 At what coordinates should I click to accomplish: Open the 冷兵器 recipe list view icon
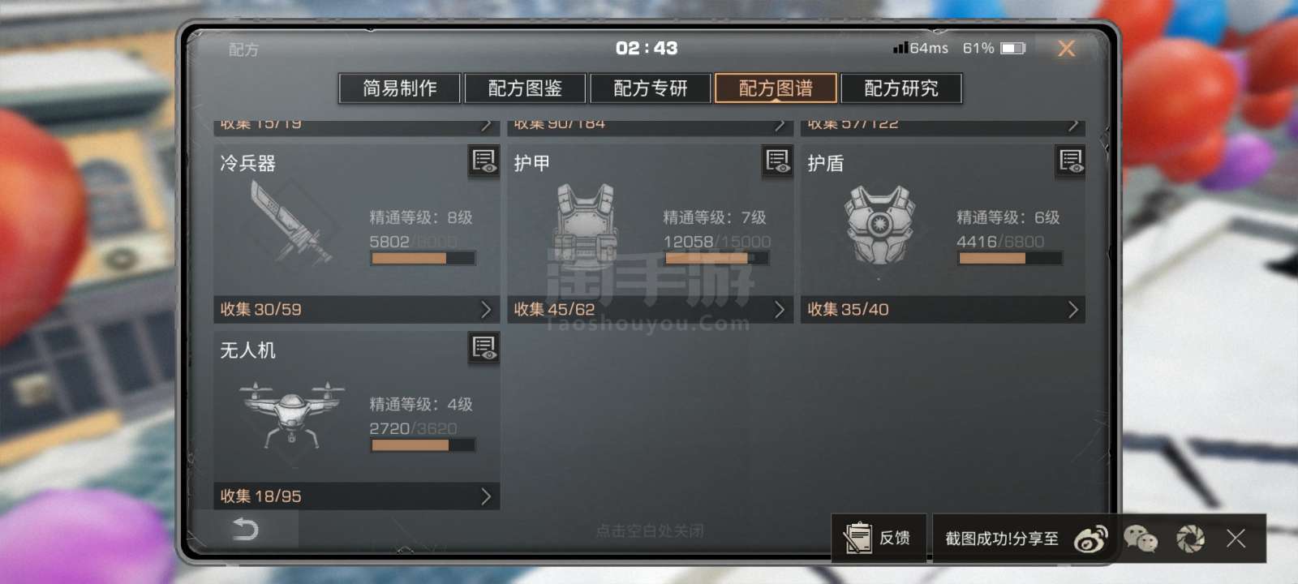pos(484,161)
